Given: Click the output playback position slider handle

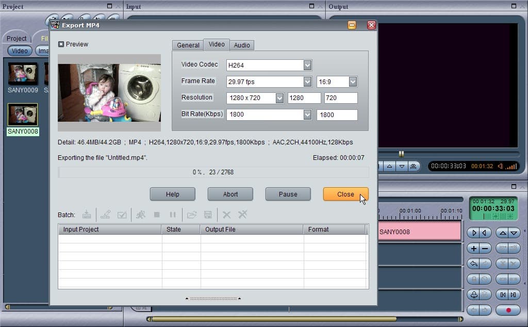Looking at the screenshot, I should tap(401, 154).
